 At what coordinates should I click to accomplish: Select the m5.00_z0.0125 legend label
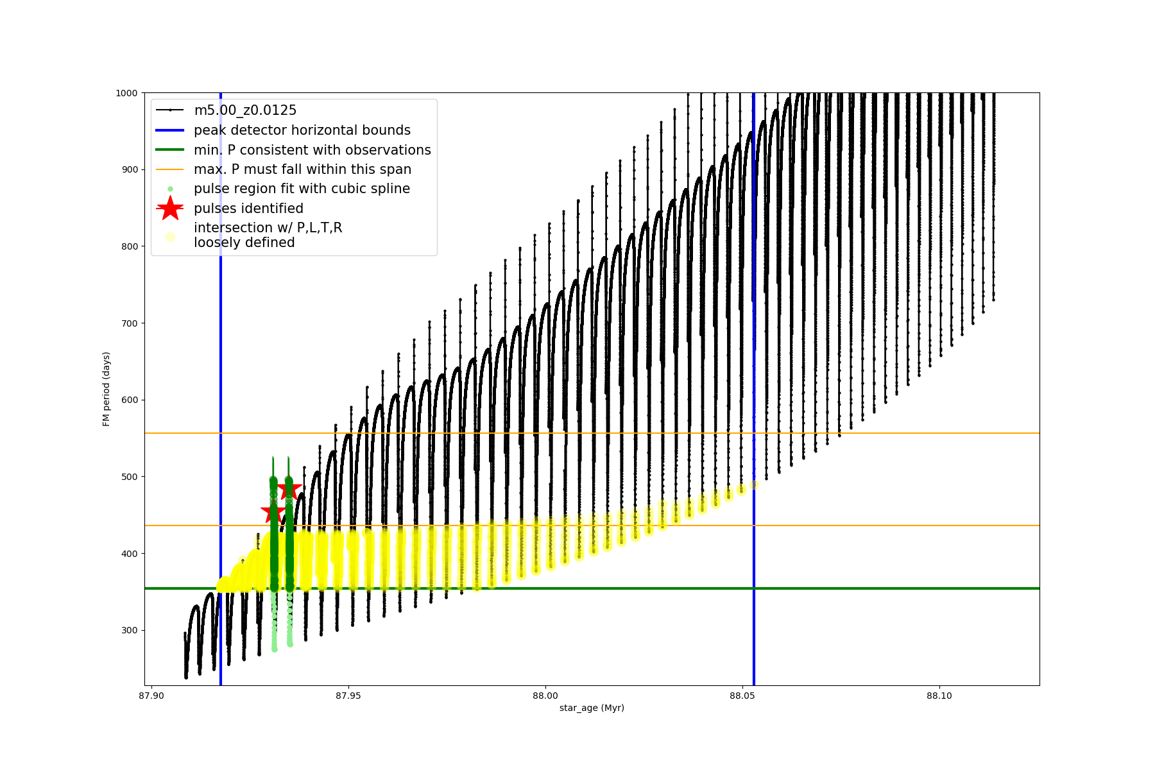click(x=245, y=110)
